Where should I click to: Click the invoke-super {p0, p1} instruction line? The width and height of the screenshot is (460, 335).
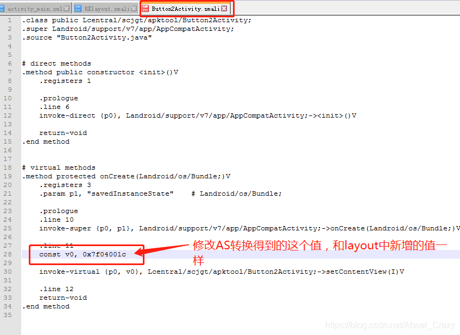(x=249, y=228)
